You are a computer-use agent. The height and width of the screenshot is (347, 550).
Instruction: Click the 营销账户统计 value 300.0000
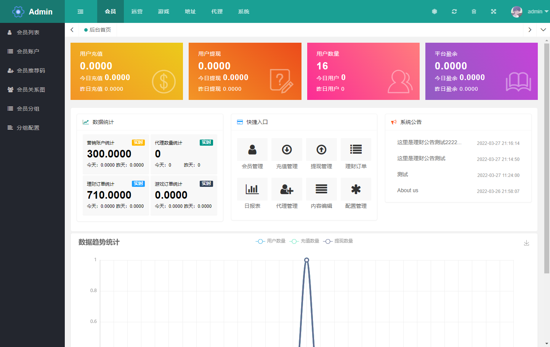[109, 154]
